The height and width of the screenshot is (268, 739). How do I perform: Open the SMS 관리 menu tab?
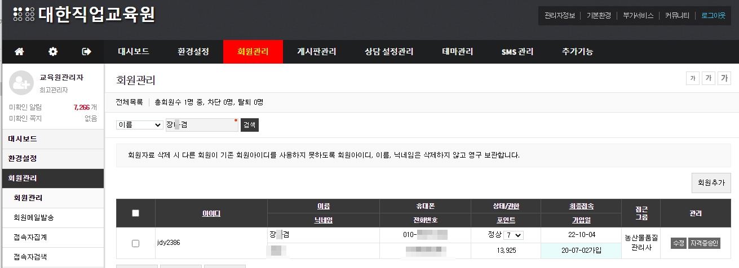(517, 52)
